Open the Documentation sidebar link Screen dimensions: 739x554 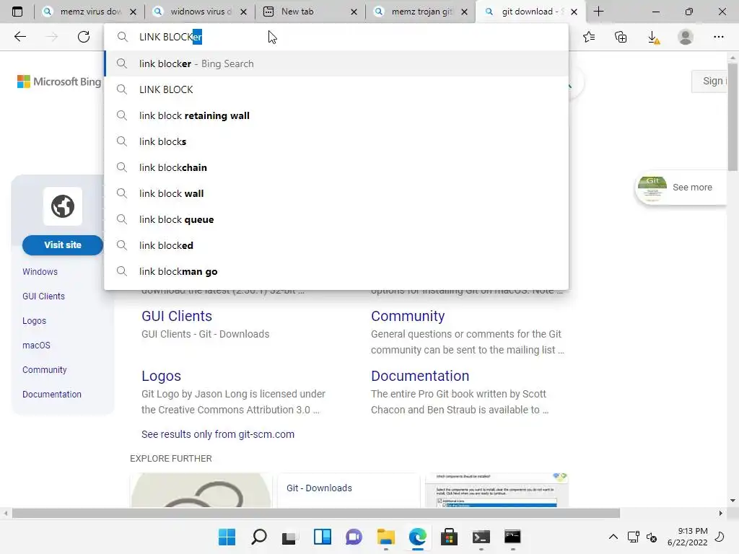52,395
